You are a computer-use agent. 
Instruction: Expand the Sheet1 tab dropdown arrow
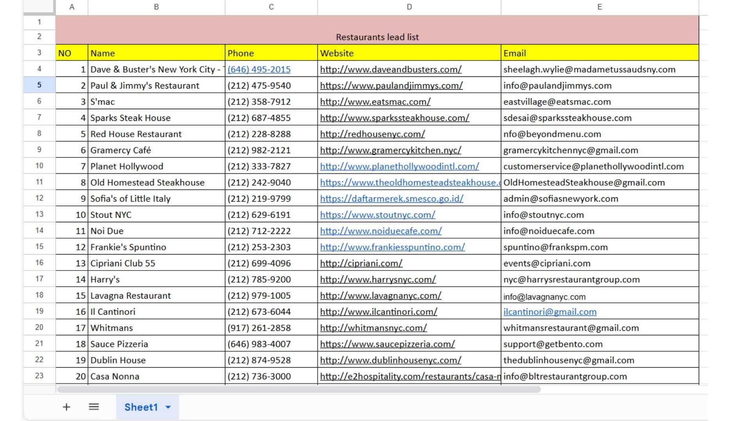[168, 407]
